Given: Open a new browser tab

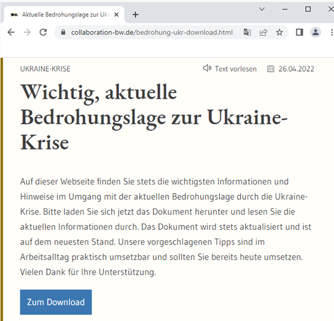Looking at the screenshot, I should coord(136,15).
